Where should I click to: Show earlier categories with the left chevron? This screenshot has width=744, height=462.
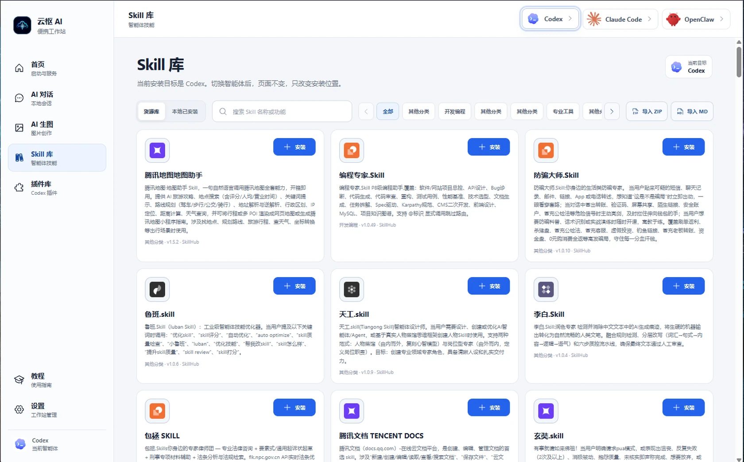(366, 112)
